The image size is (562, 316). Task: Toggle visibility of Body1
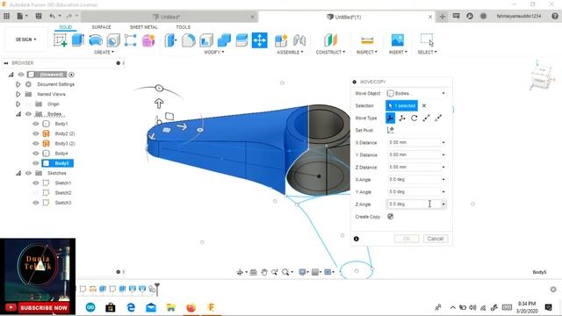pyautogui.click(x=35, y=124)
